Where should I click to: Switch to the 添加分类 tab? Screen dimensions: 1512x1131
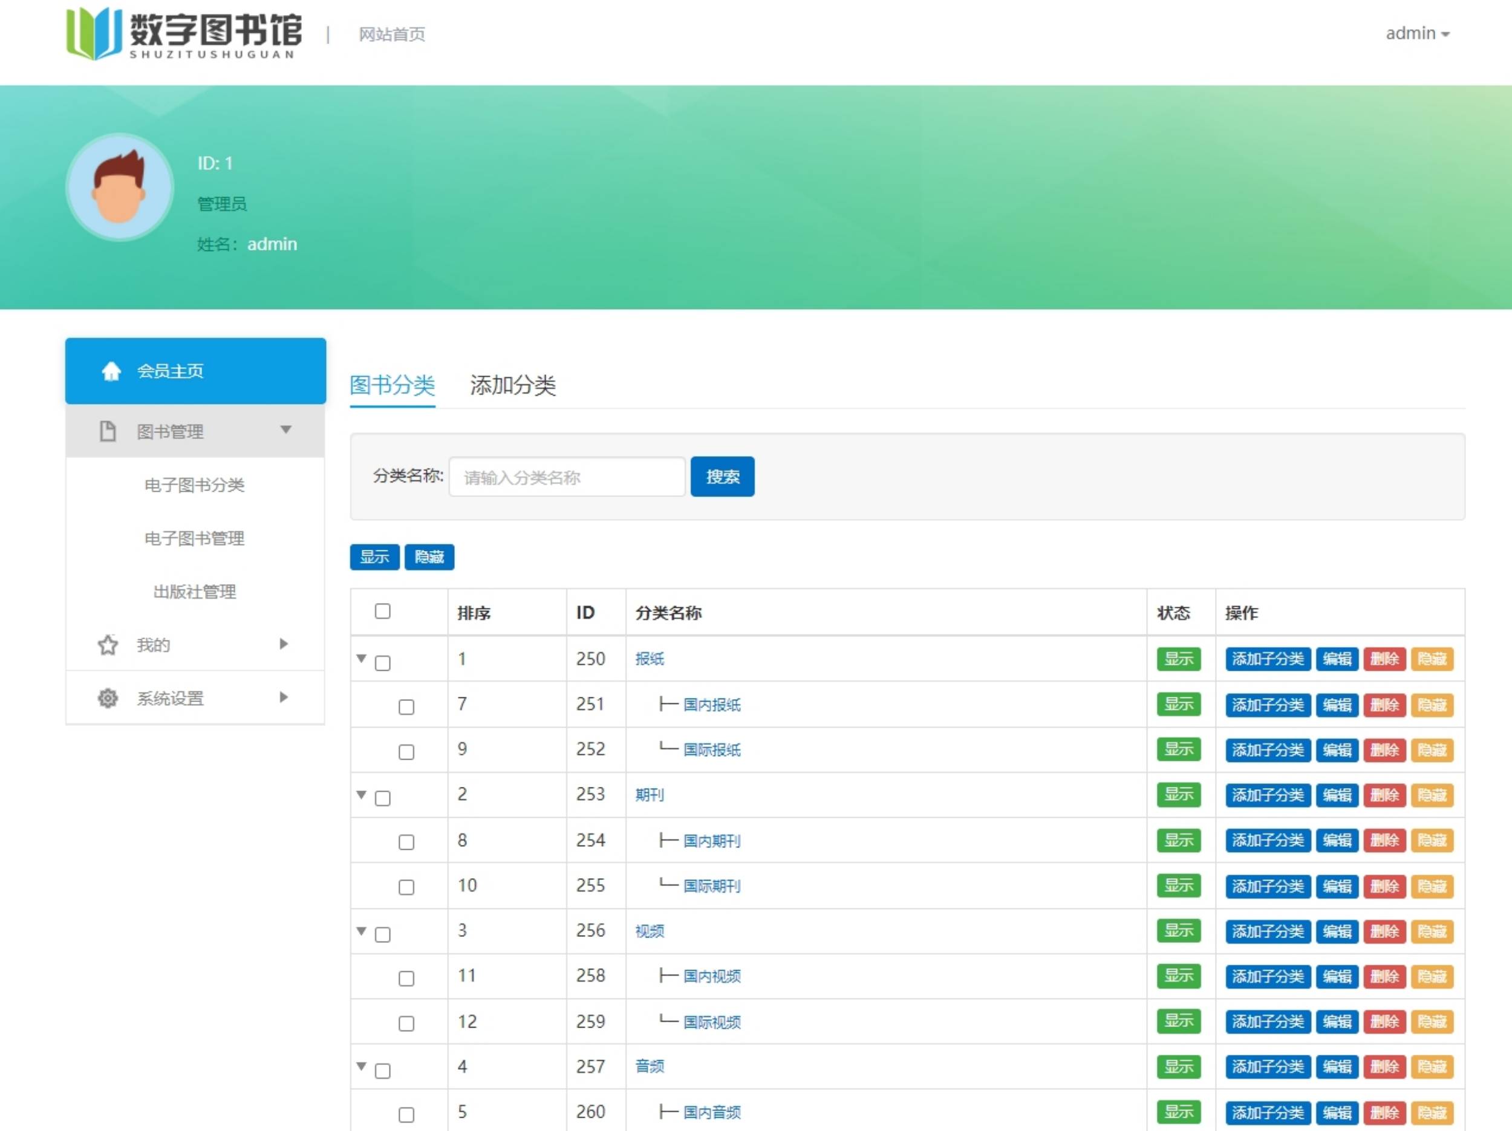(x=513, y=385)
